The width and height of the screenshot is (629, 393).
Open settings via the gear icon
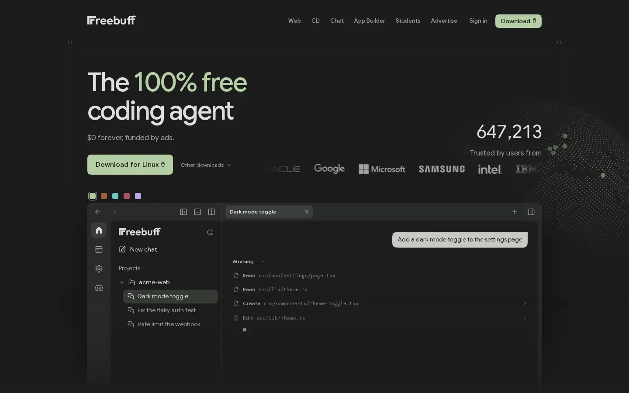(x=99, y=269)
